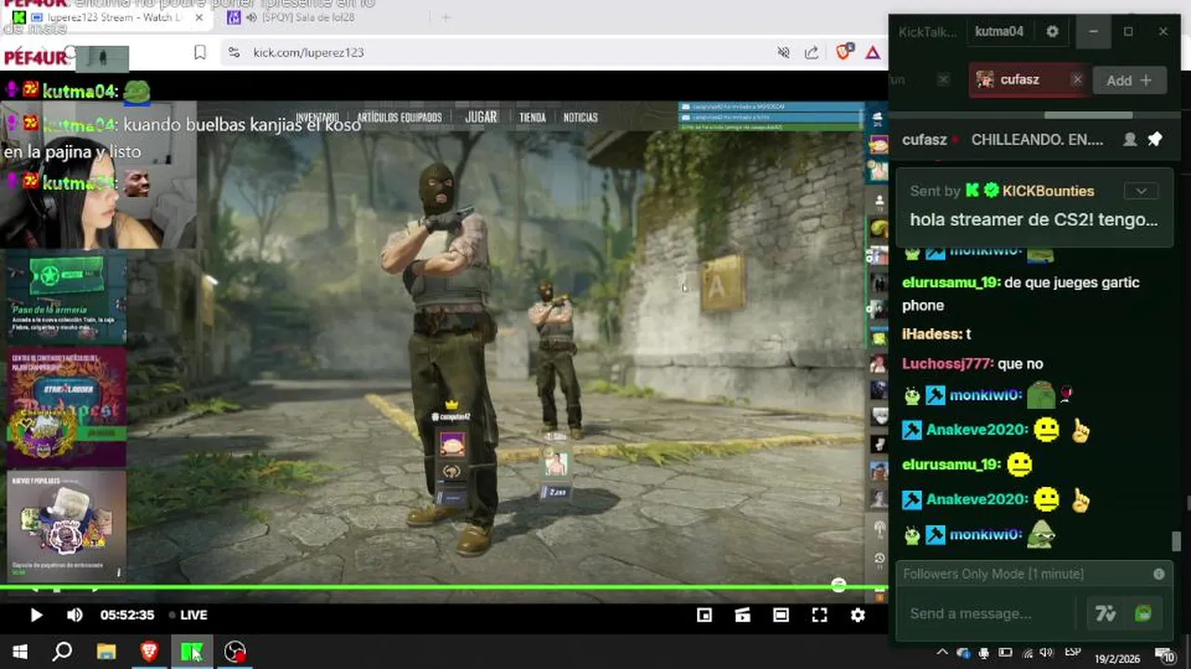Click the kutma04 account button in KickTalk
Screen dimensions: 1191x669
(999, 32)
